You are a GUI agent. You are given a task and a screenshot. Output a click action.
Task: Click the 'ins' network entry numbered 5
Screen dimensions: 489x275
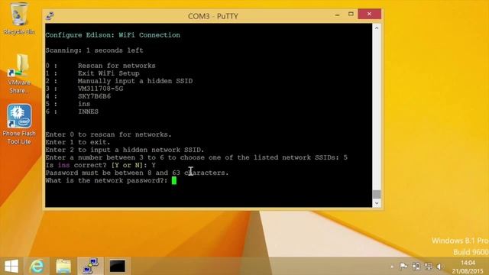tap(84, 104)
